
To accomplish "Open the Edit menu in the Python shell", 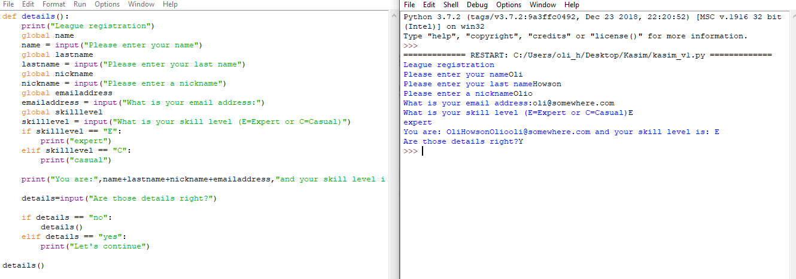I will coord(429,5).
